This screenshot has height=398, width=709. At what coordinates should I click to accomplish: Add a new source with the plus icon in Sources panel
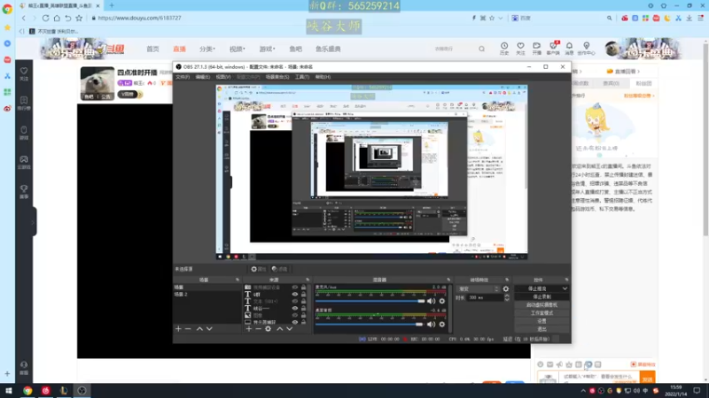click(x=249, y=329)
